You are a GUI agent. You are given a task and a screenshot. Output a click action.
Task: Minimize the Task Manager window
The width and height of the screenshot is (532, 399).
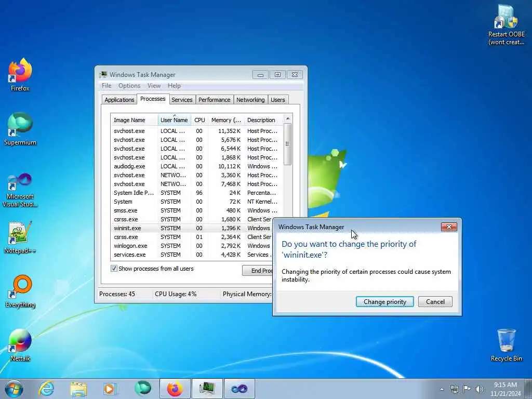click(x=260, y=75)
